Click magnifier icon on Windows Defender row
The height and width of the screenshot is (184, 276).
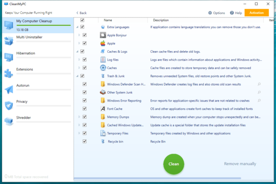[x=259, y=84]
